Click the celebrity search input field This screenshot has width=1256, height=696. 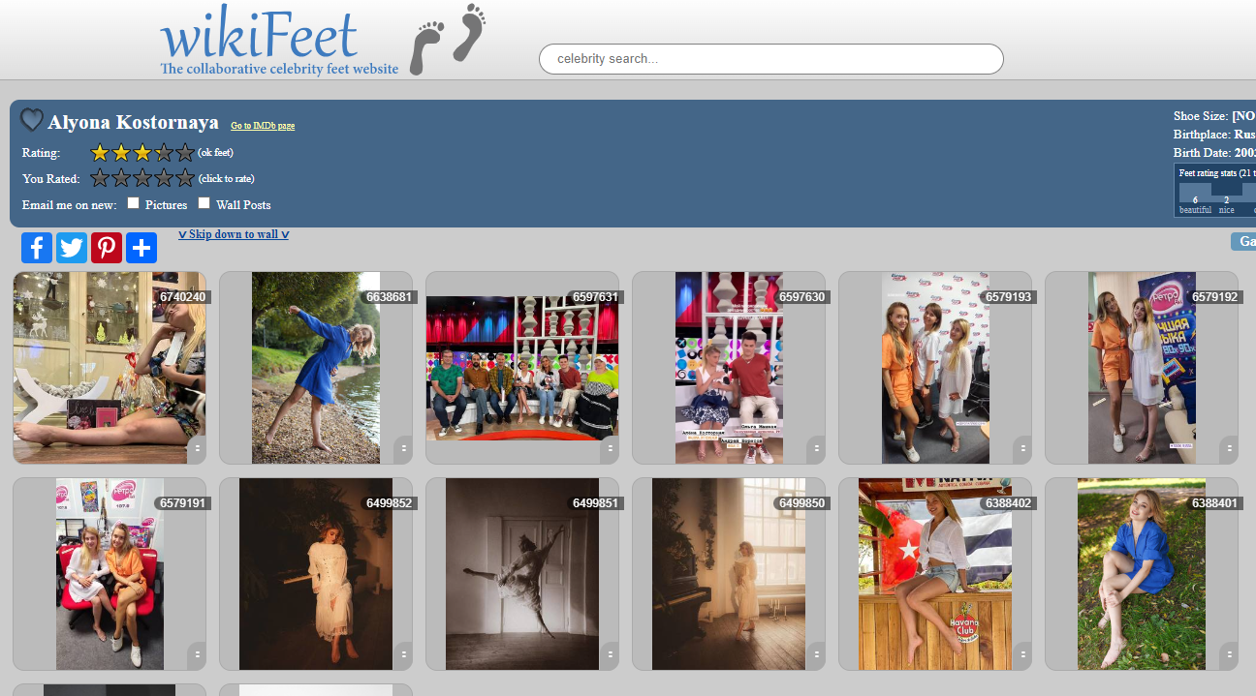770,59
